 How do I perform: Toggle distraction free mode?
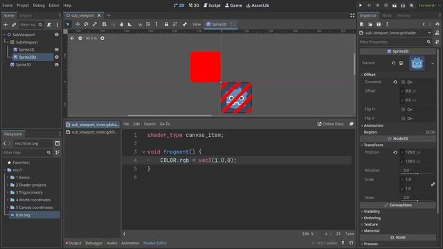point(352,15)
